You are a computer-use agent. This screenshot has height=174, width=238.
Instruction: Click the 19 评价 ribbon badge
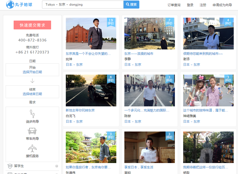click(x=111, y=22)
